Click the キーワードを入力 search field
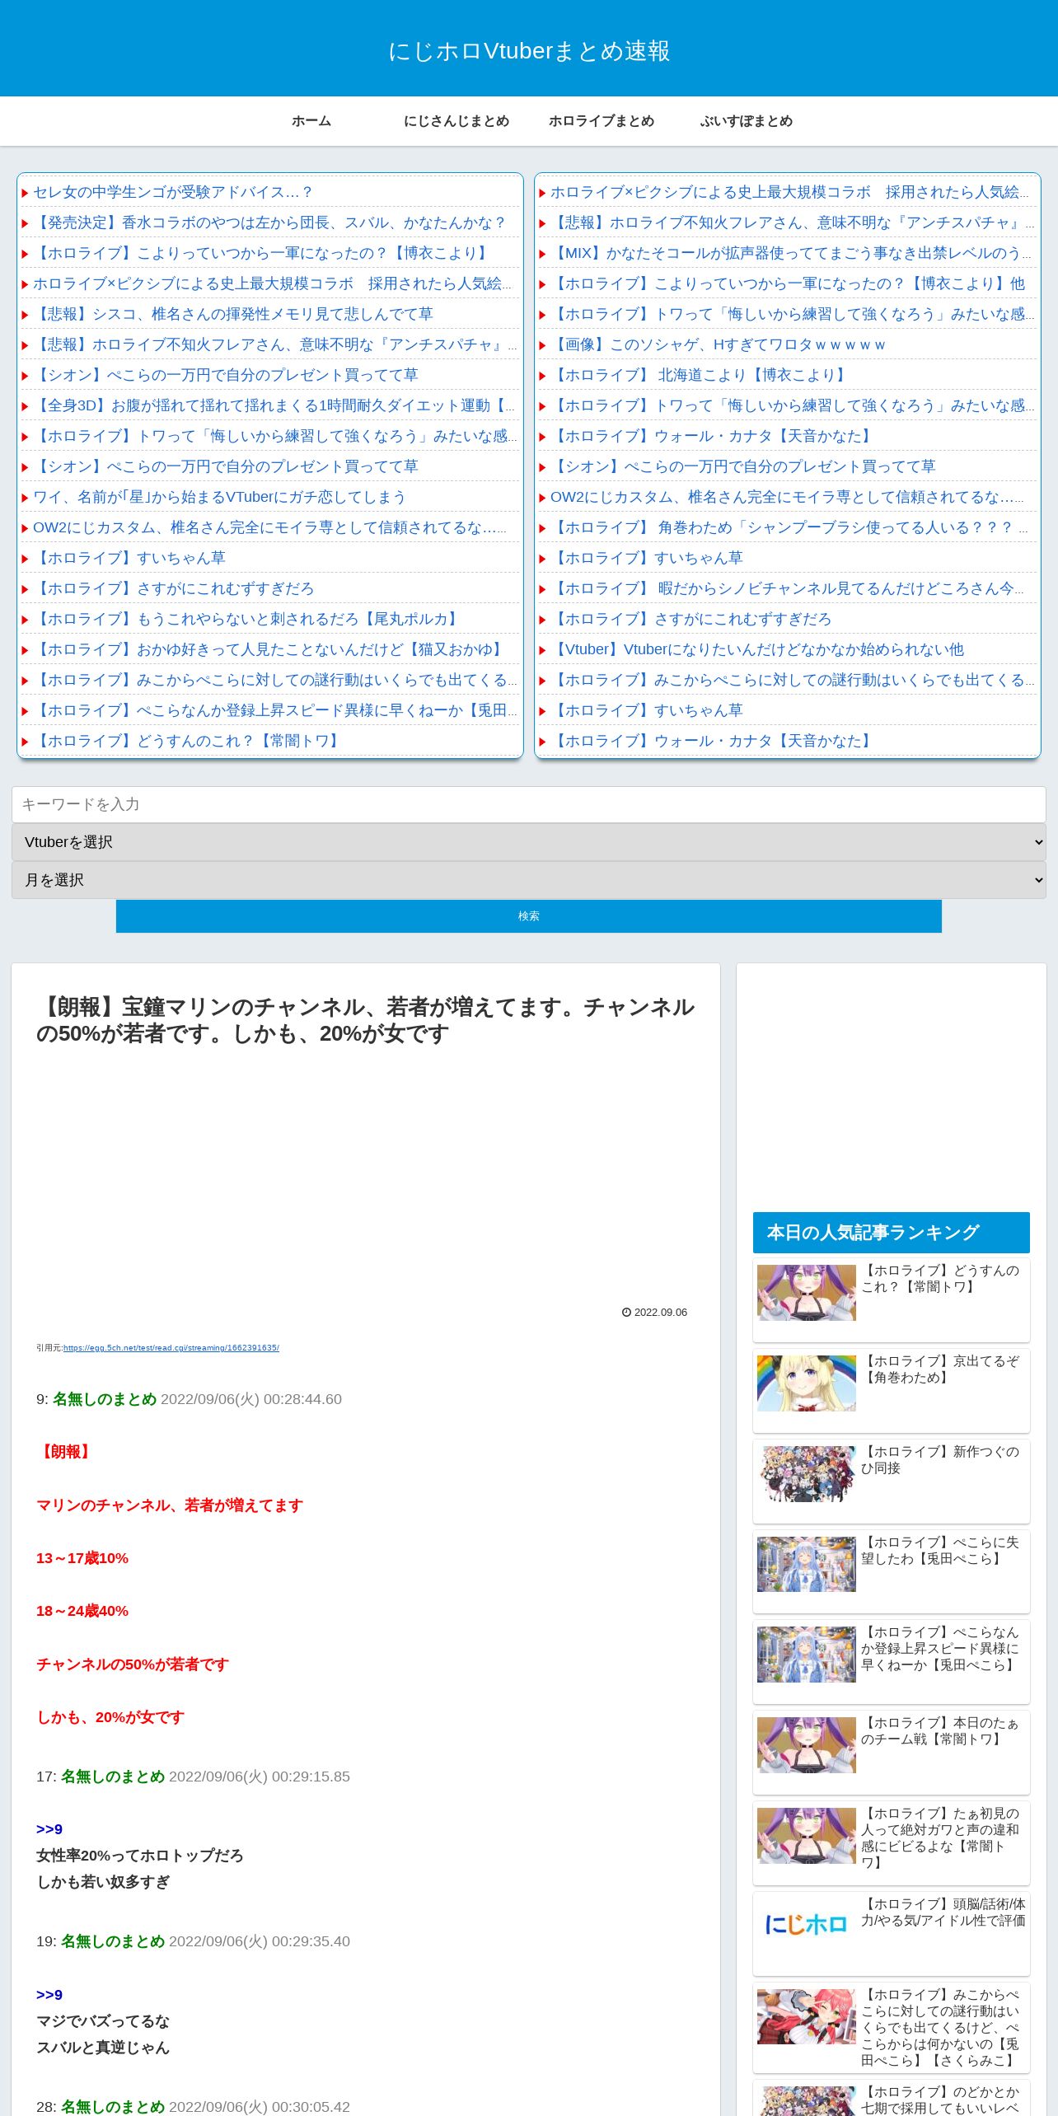The height and width of the screenshot is (2116, 1058). [529, 804]
